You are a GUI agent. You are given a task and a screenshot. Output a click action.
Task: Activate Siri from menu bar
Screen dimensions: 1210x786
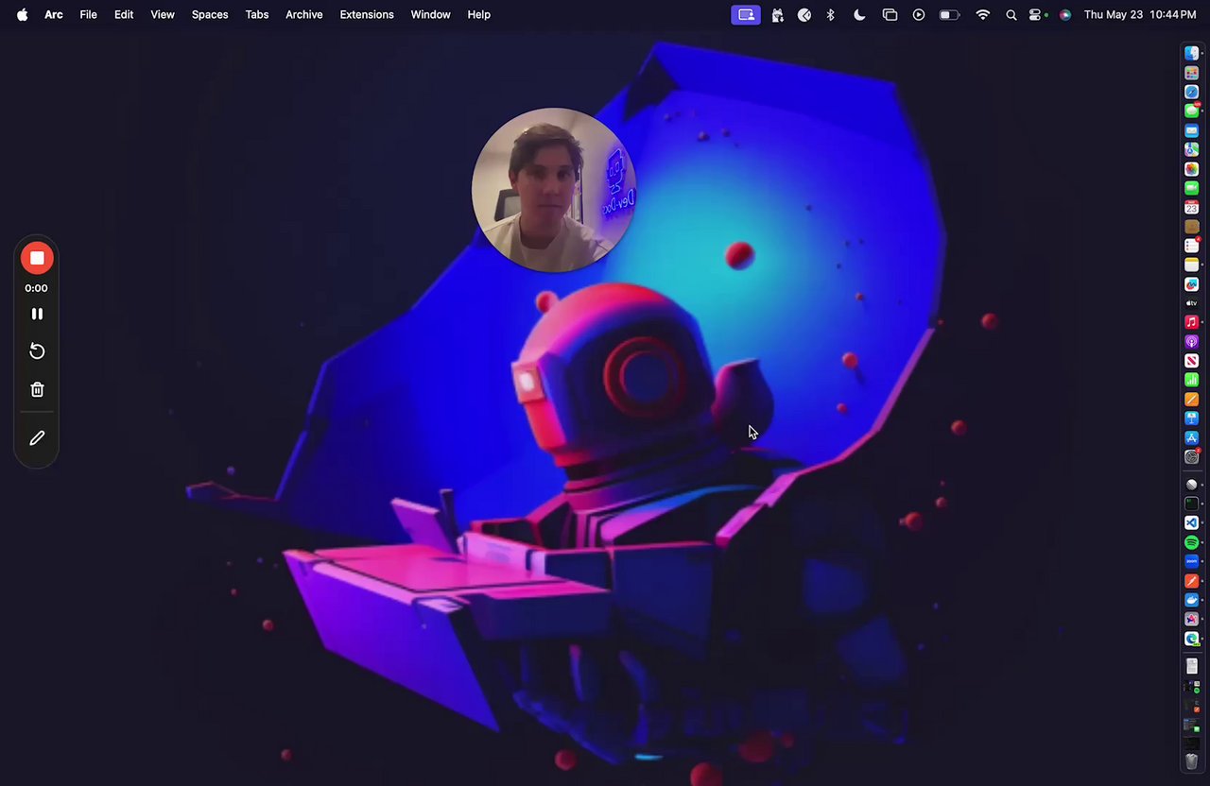tap(1065, 14)
